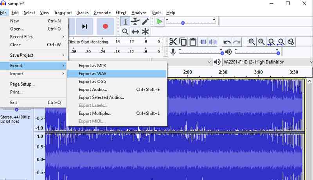Viewport: 313px width, 180px height.
Task: Click the Silence audio icon
Action: (213, 42)
